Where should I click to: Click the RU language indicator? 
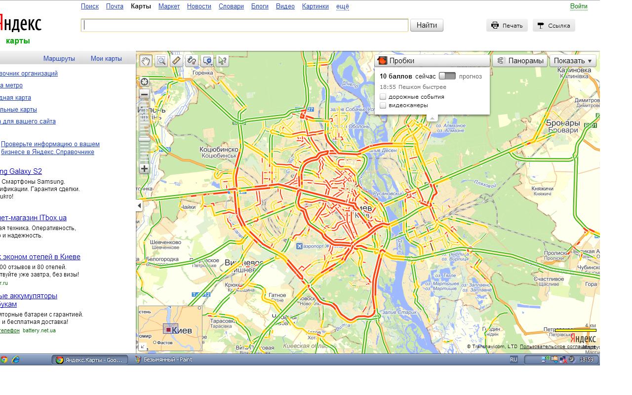pyautogui.click(x=513, y=360)
